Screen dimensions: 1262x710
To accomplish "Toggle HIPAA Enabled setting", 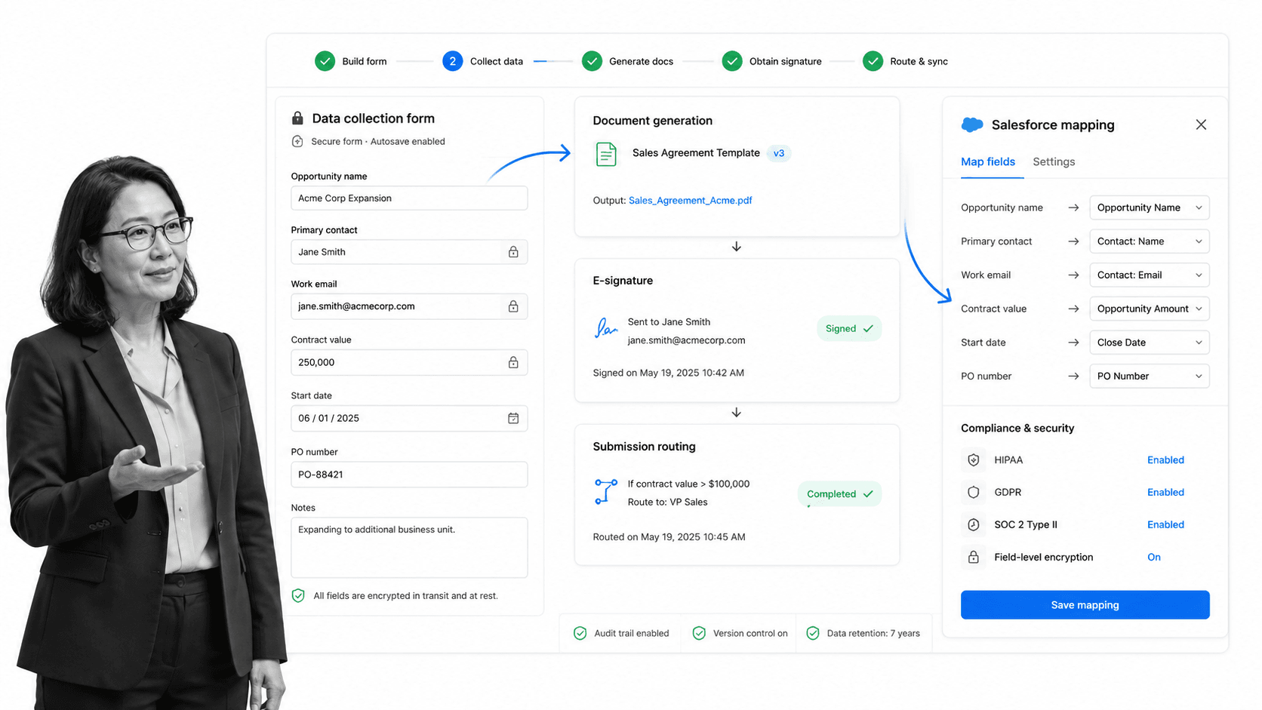I will coord(1165,460).
